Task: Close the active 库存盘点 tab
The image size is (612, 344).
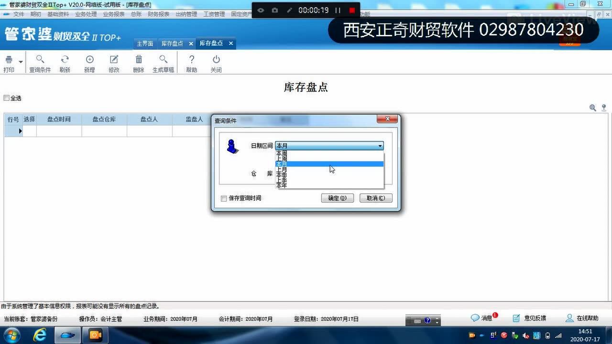Action: click(x=230, y=43)
